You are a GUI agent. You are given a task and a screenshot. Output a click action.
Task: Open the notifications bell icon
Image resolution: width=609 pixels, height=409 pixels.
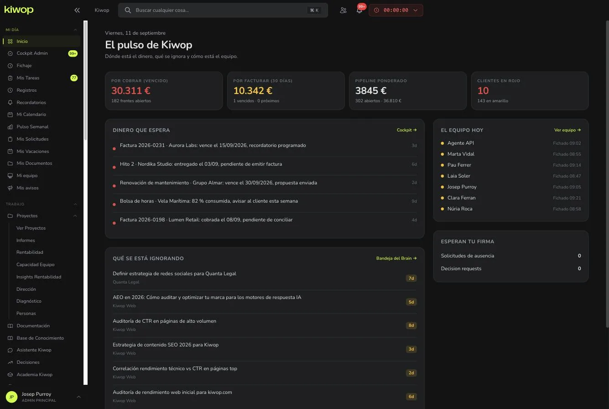pyautogui.click(x=359, y=10)
